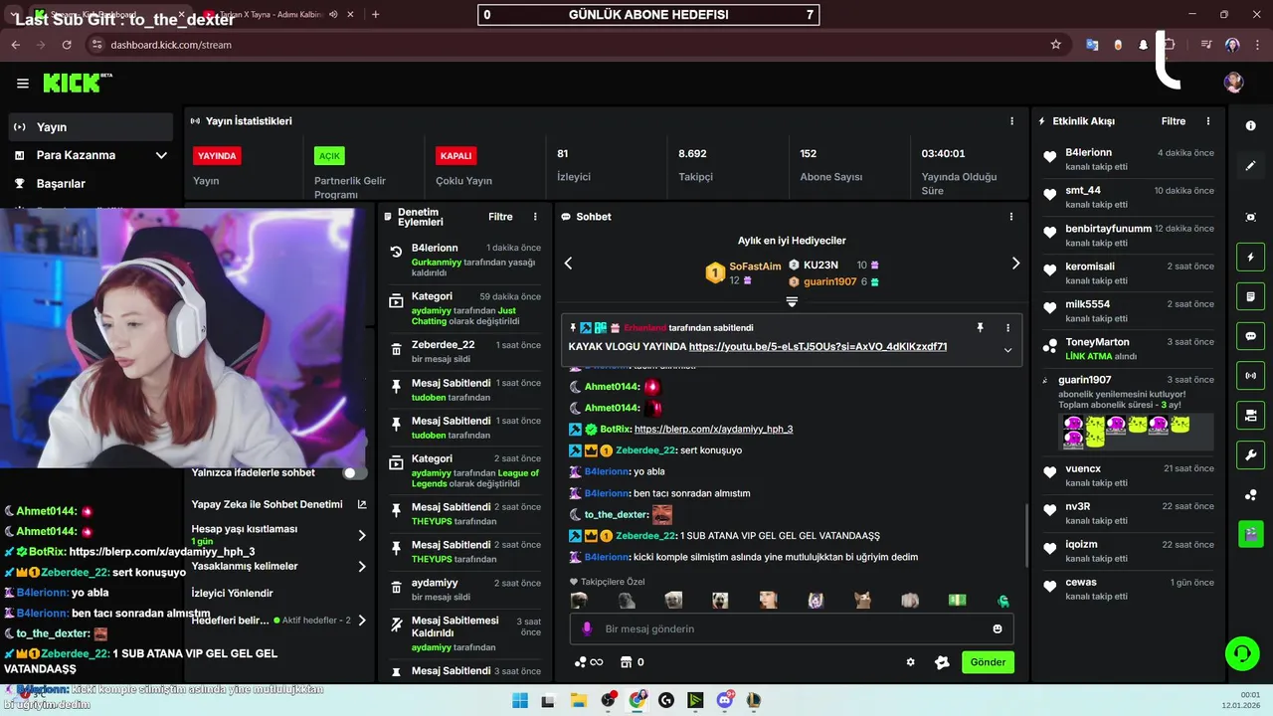
Task: Toggle the moderation actions widget in sidebar
Action: click(x=1251, y=416)
